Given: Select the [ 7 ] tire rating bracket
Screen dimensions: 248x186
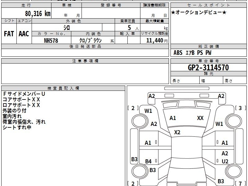Looking at the screenshot, I should pos(241,184).
